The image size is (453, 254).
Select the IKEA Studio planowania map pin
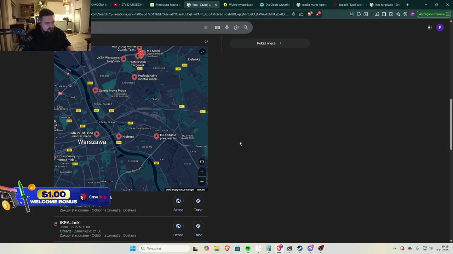(156, 136)
